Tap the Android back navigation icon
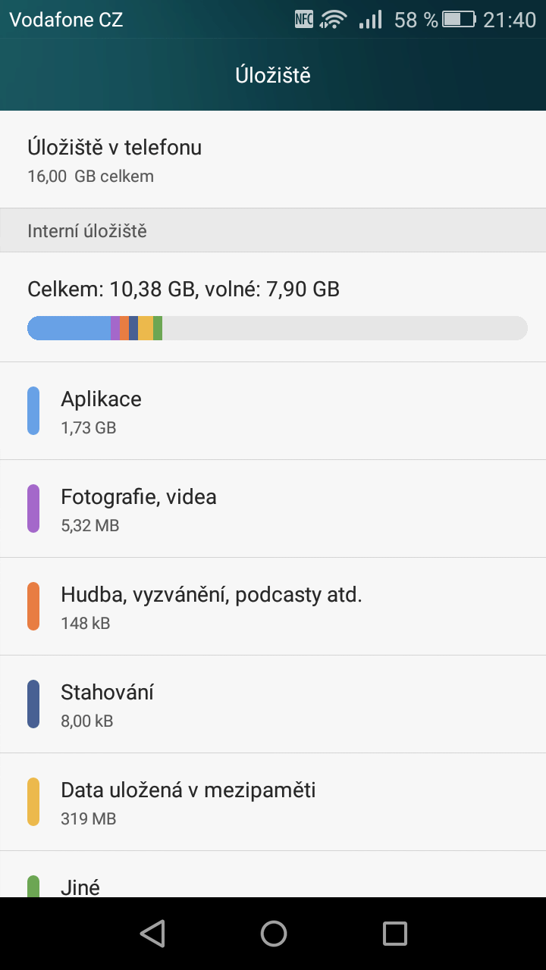This screenshot has height=970, width=546. tap(153, 934)
